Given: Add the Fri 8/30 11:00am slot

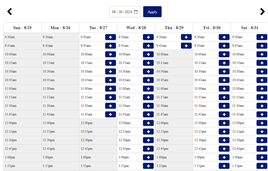Looking at the screenshot, I should pos(224,89).
